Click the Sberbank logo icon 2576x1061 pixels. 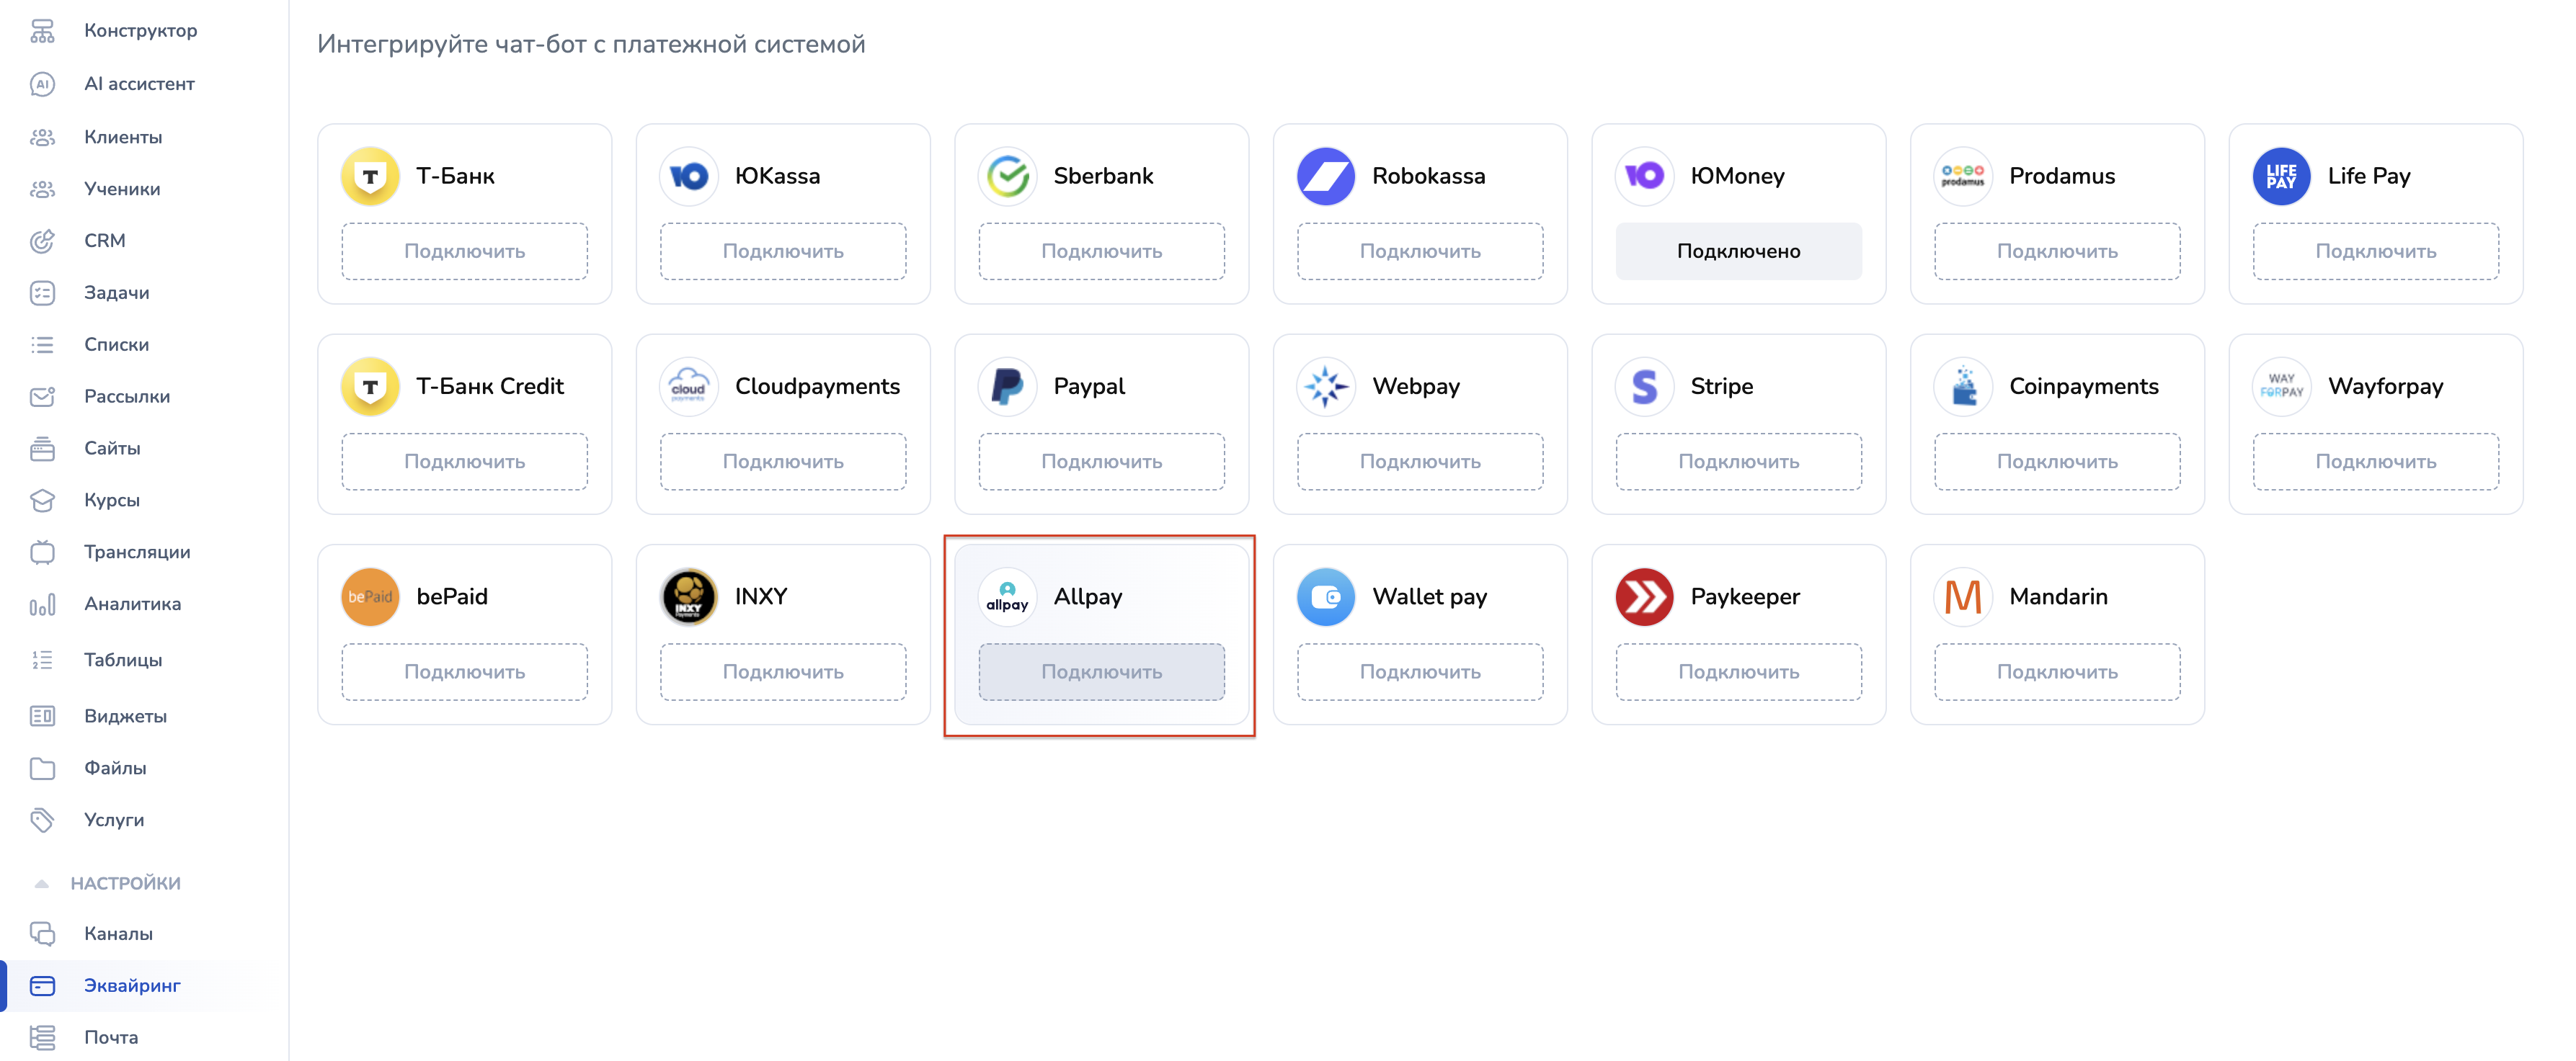click(x=1007, y=176)
